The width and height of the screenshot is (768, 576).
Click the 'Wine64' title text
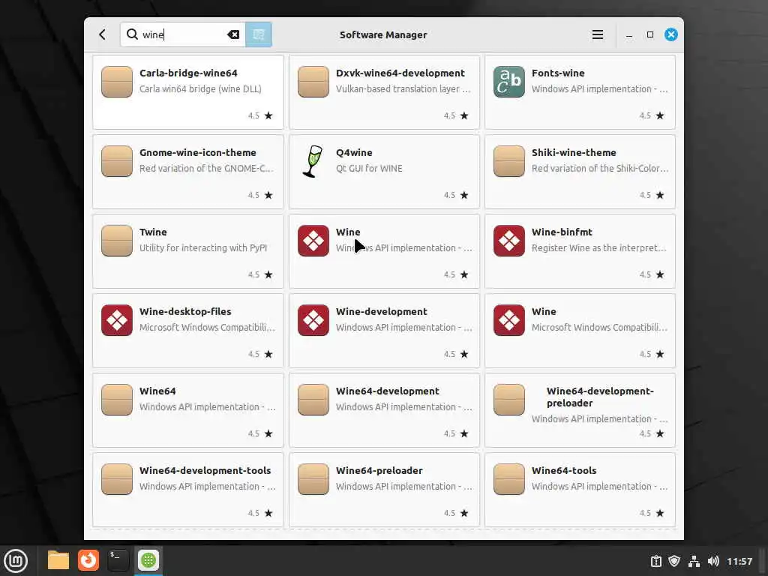tap(157, 391)
